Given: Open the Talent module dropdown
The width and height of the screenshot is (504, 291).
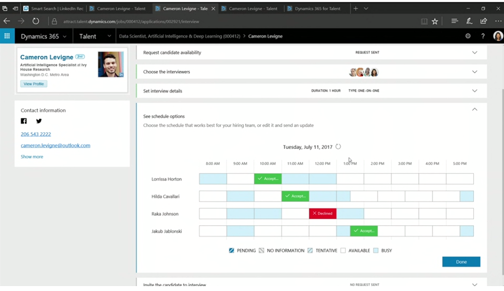Looking at the screenshot, I should 109,36.
